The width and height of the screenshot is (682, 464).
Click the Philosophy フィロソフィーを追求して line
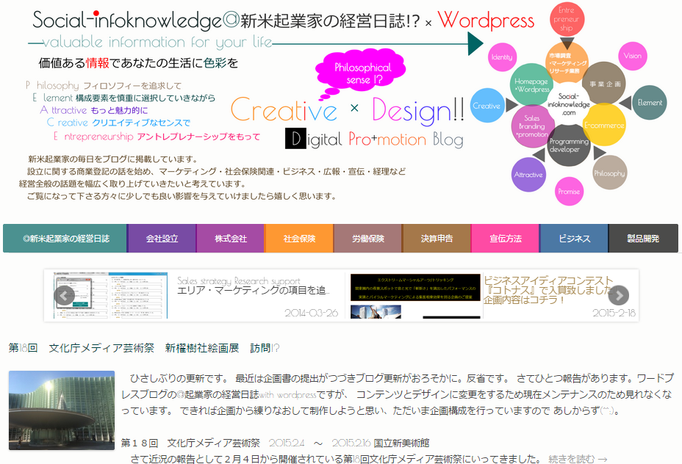click(x=104, y=85)
